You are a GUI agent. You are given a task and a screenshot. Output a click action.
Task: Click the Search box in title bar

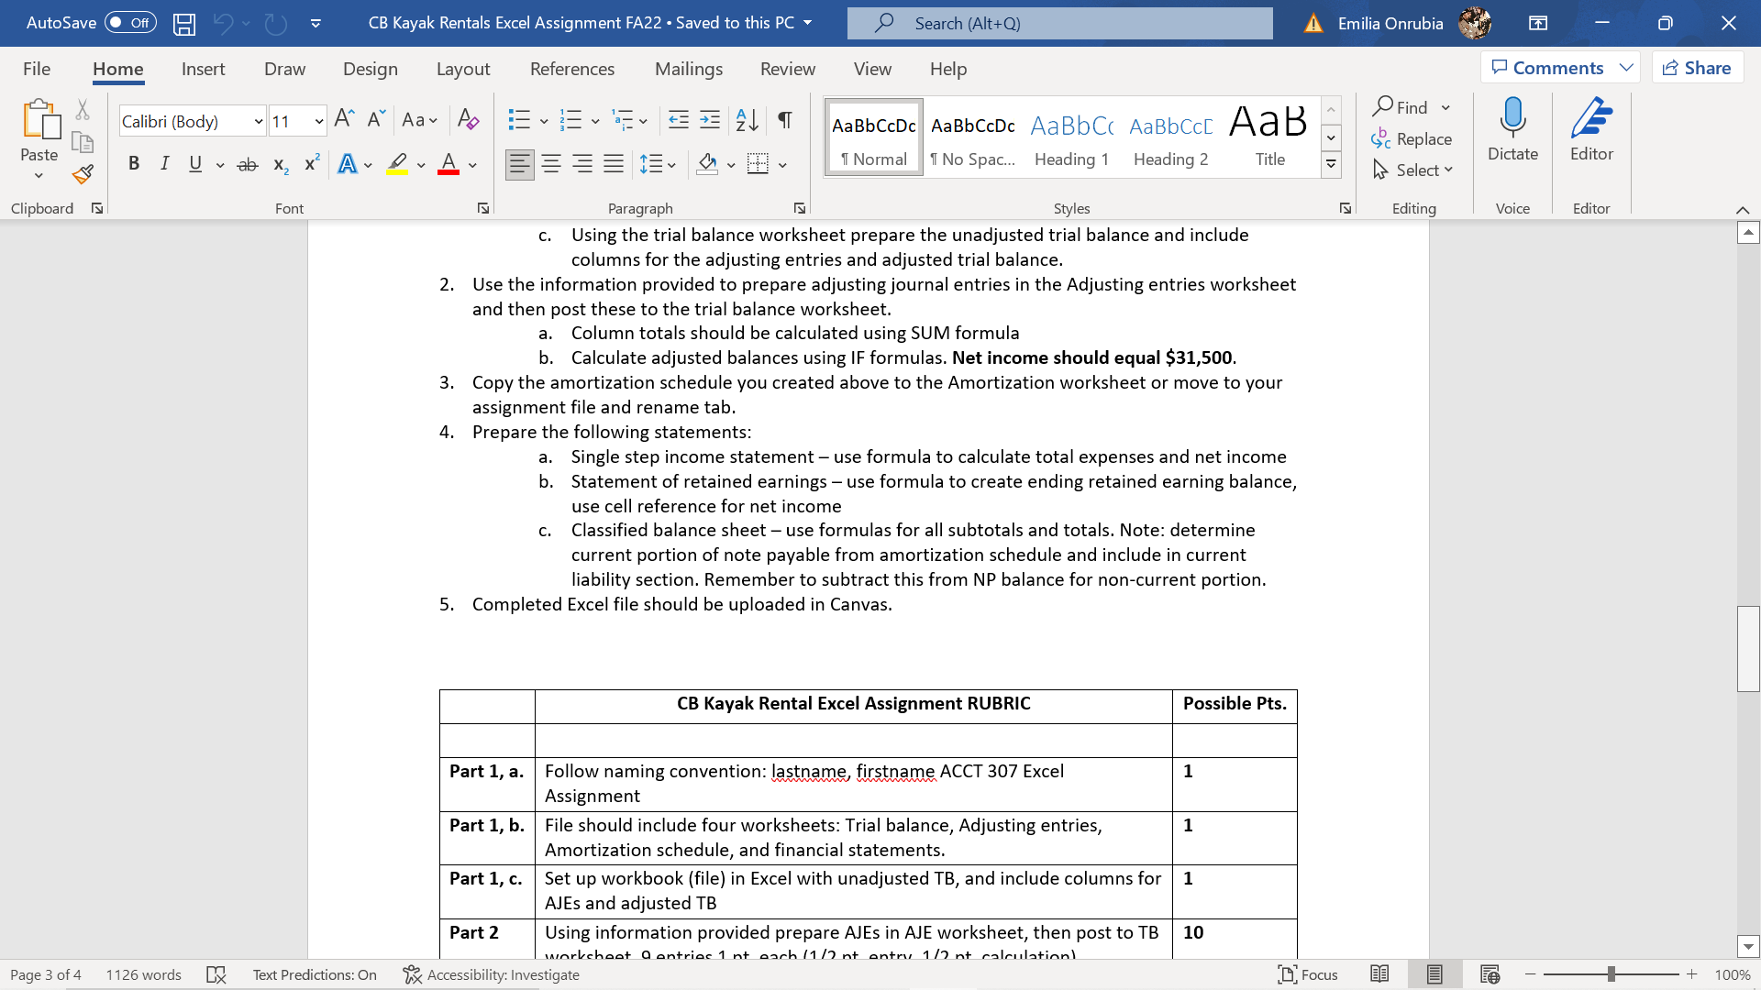click(1059, 23)
